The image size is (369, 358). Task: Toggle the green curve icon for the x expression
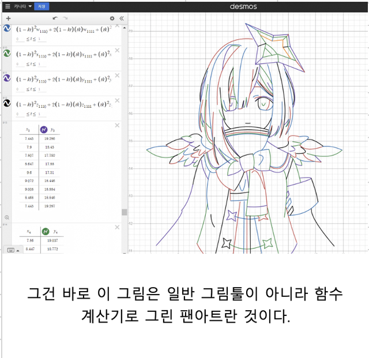[x=7, y=53]
